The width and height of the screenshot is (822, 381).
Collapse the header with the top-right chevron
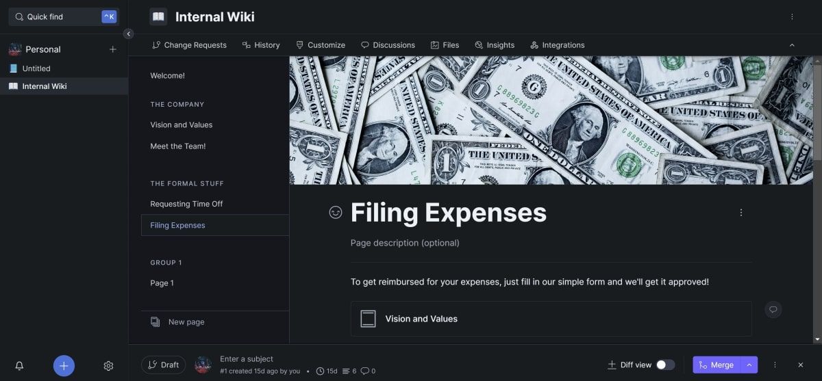tap(792, 45)
